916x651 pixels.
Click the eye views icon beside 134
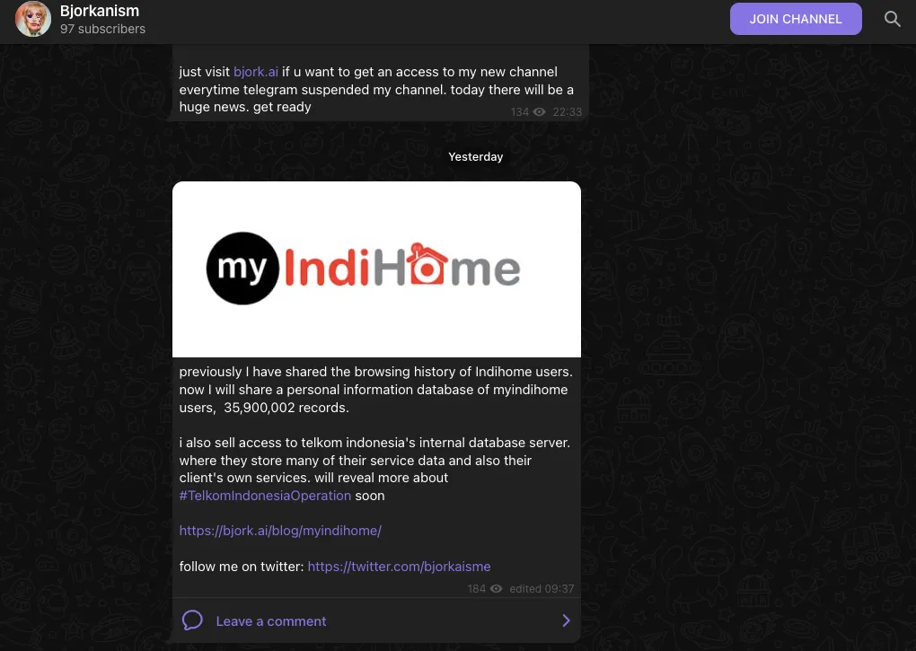click(x=539, y=112)
